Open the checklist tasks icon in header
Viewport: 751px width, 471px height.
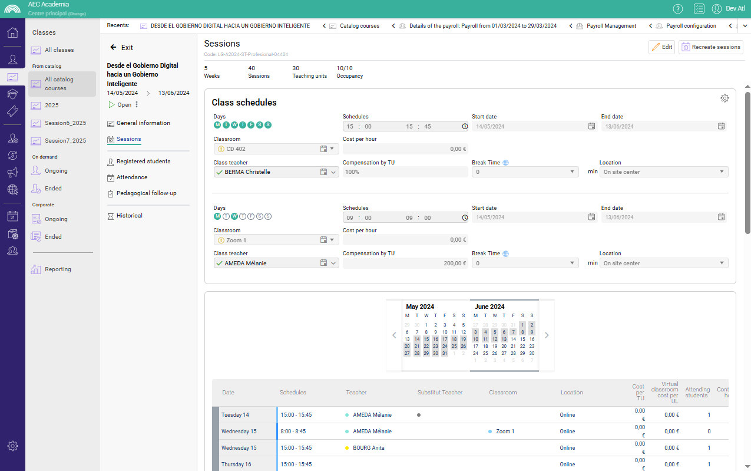(699, 8)
